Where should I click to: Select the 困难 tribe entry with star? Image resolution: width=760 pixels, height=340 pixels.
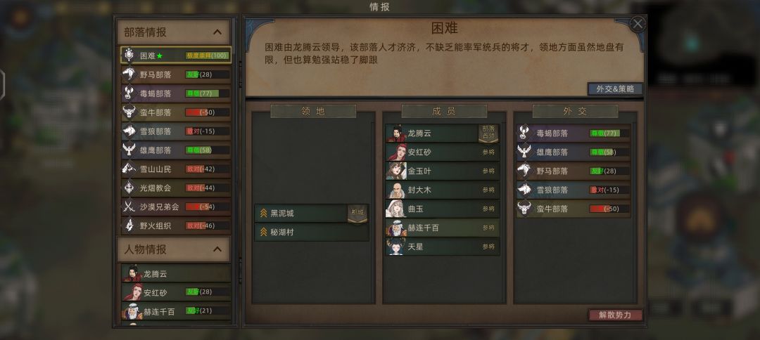176,55
